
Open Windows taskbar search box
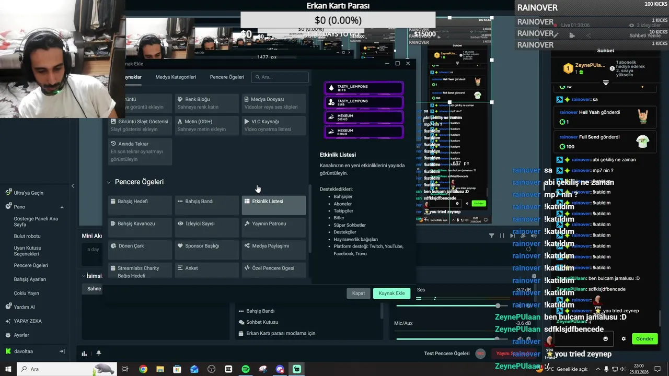67,369
